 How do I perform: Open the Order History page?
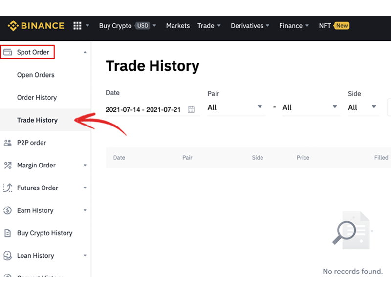(37, 97)
